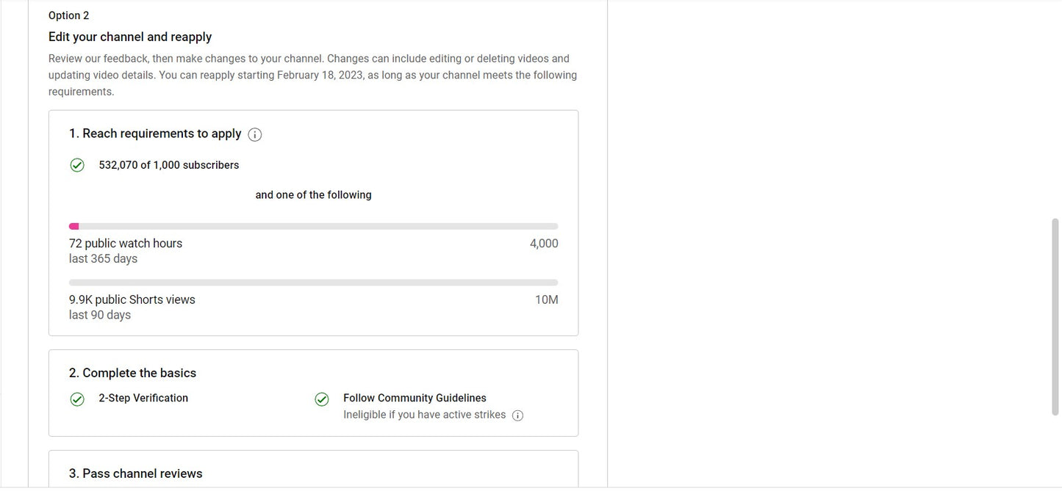Click the public watch hours progress bar

click(x=313, y=227)
